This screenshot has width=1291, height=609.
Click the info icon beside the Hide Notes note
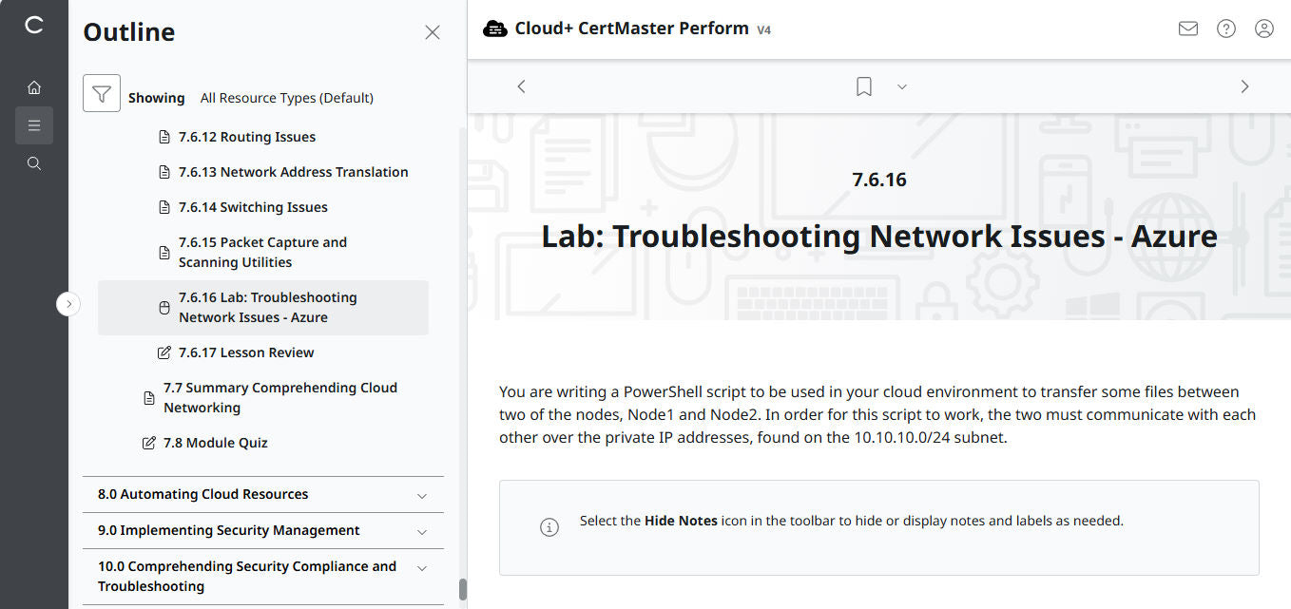coord(549,526)
